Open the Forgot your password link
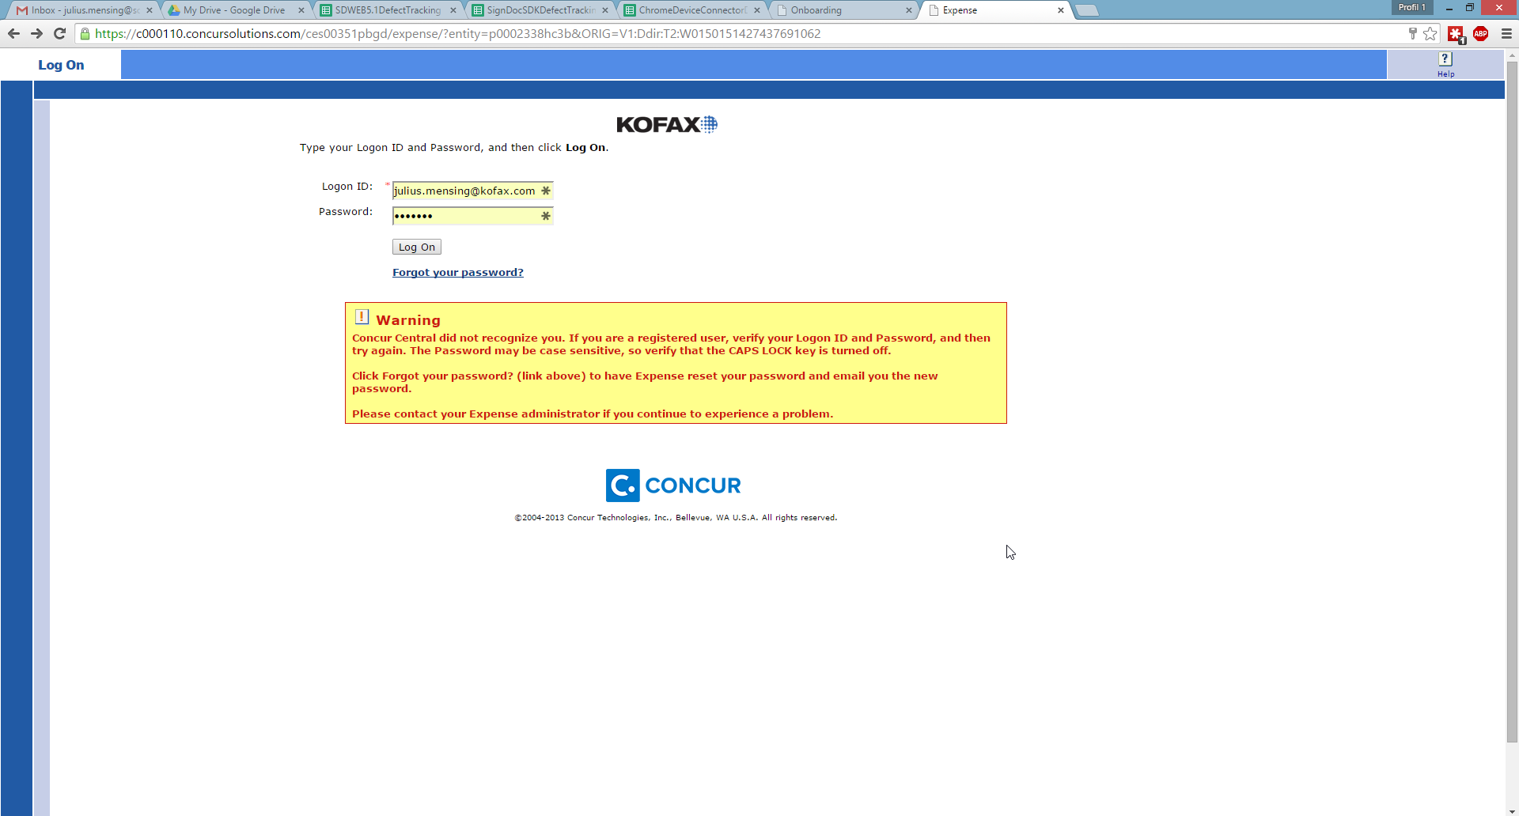Image resolution: width=1519 pixels, height=816 pixels. (458, 272)
